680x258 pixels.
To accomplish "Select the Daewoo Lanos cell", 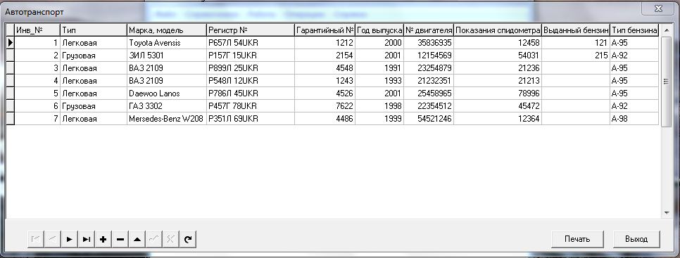I will point(167,93).
